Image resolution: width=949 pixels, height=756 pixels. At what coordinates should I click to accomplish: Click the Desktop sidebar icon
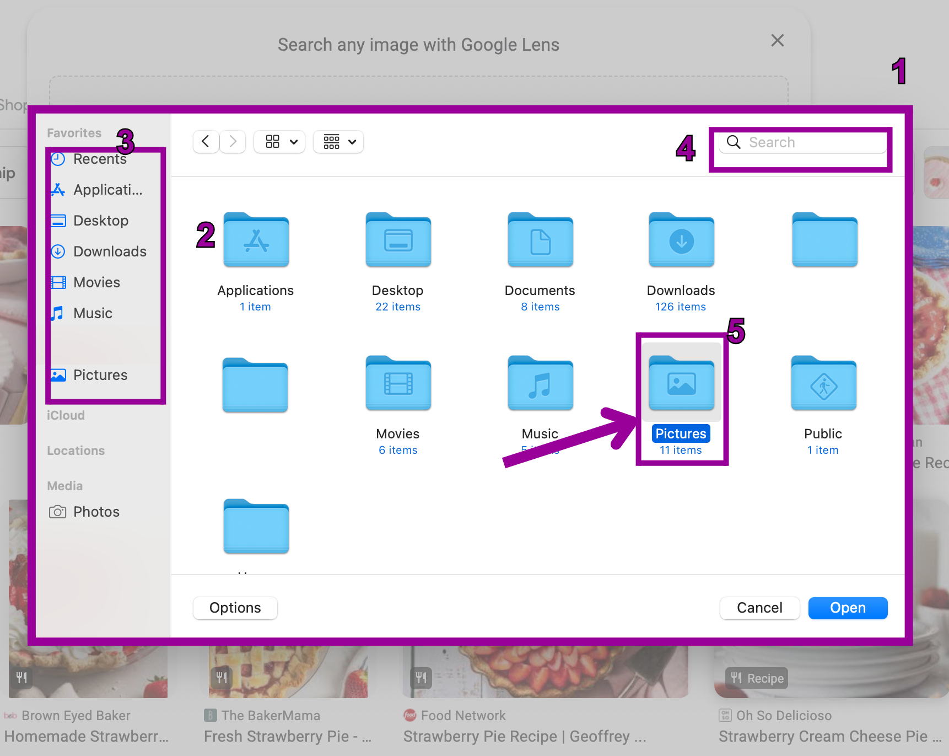[x=58, y=221]
